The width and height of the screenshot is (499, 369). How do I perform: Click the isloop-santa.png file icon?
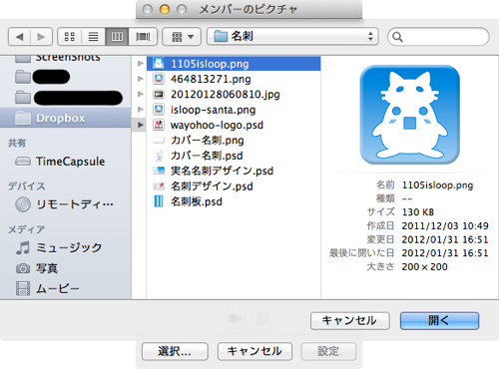[159, 110]
